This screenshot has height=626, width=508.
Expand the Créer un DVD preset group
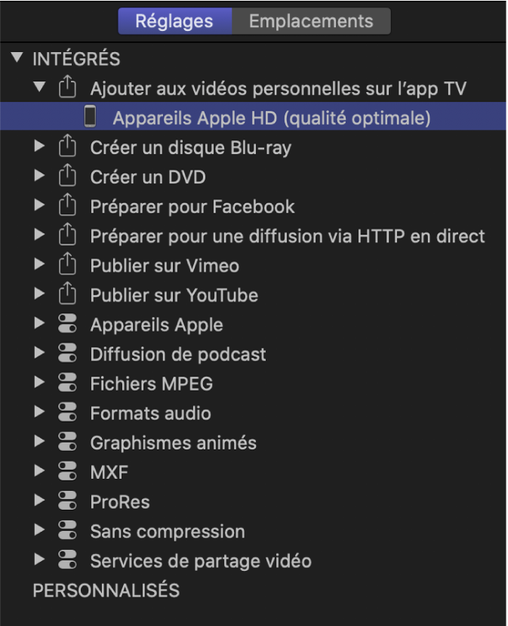click(x=39, y=176)
